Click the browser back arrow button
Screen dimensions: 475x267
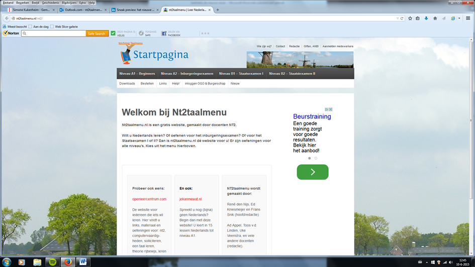click(7, 19)
